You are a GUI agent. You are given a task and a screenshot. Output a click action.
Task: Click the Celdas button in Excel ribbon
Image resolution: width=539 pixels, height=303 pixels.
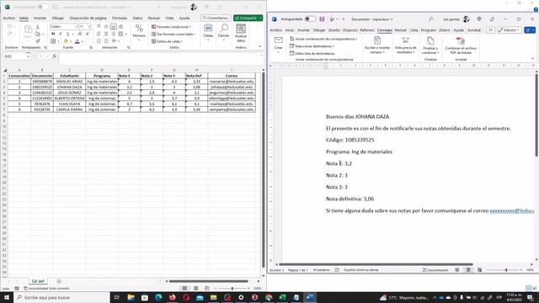[x=208, y=31]
